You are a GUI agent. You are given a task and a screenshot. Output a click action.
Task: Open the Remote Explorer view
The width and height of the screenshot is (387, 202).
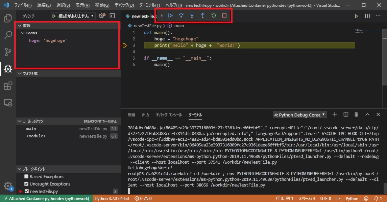pos(8,102)
